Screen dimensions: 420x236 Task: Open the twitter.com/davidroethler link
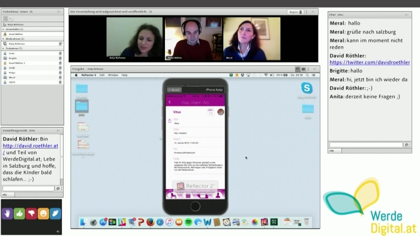370,62
